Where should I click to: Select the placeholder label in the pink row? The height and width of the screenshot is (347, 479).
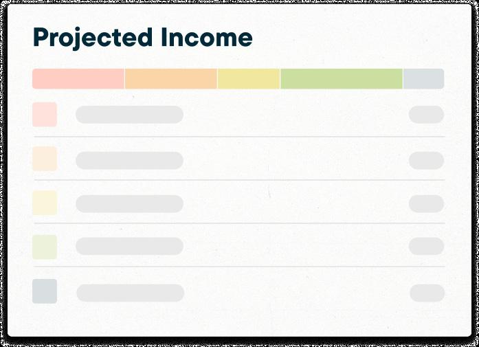tap(129, 115)
